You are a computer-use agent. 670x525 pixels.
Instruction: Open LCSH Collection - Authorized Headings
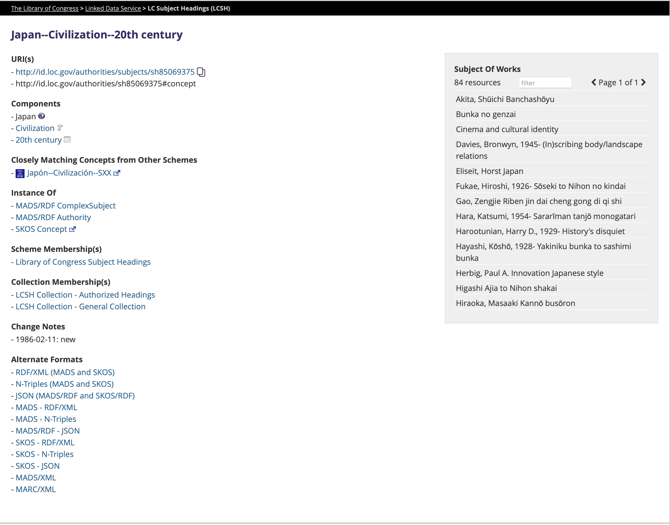click(85, 295)
